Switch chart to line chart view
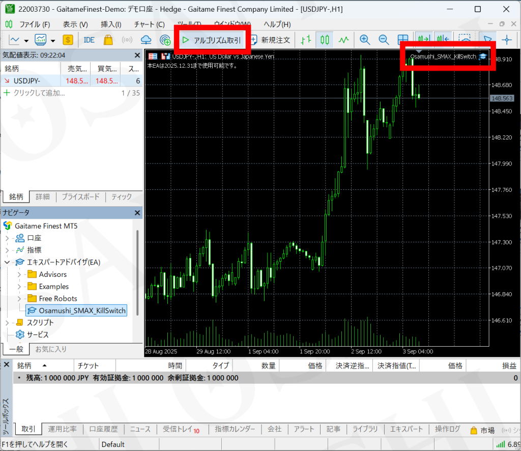 (344, 40)
